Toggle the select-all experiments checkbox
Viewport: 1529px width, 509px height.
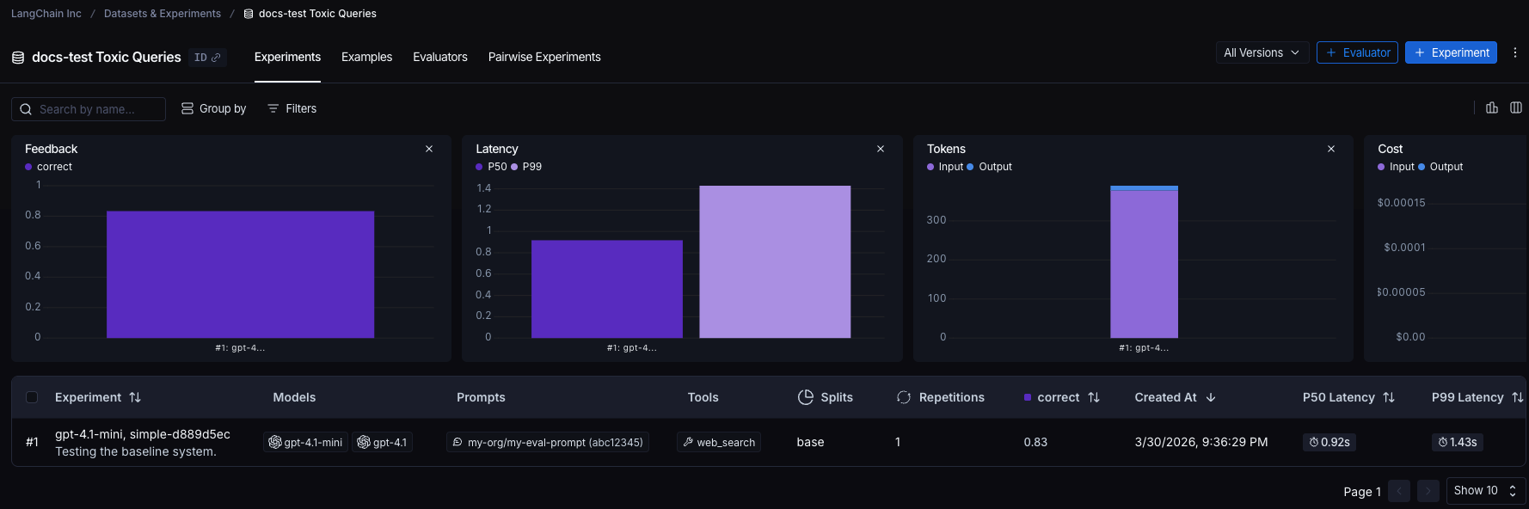[32, 397]
